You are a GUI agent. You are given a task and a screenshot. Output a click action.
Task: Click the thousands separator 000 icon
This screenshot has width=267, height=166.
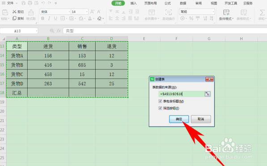(x=198, y=18)
